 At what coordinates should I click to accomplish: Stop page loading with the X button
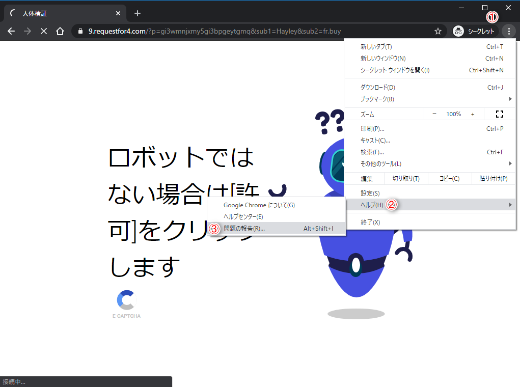click(44, 32)
